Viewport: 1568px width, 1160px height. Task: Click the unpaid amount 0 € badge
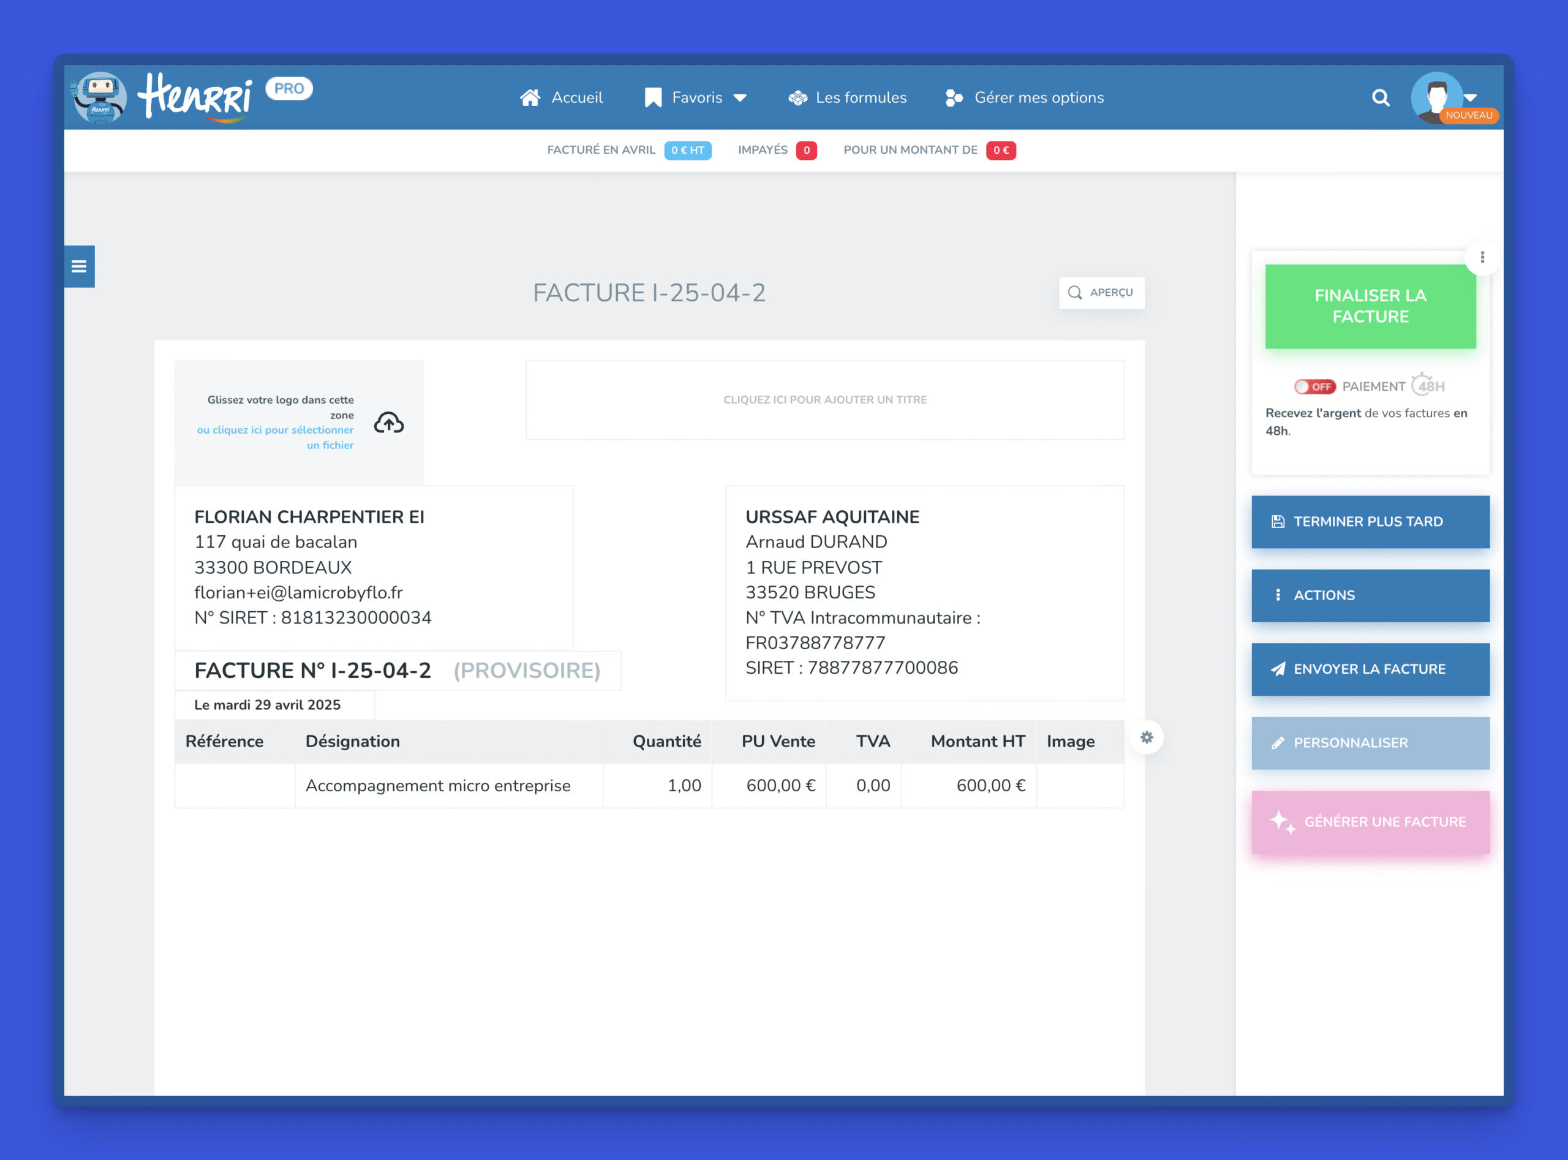1001,150
